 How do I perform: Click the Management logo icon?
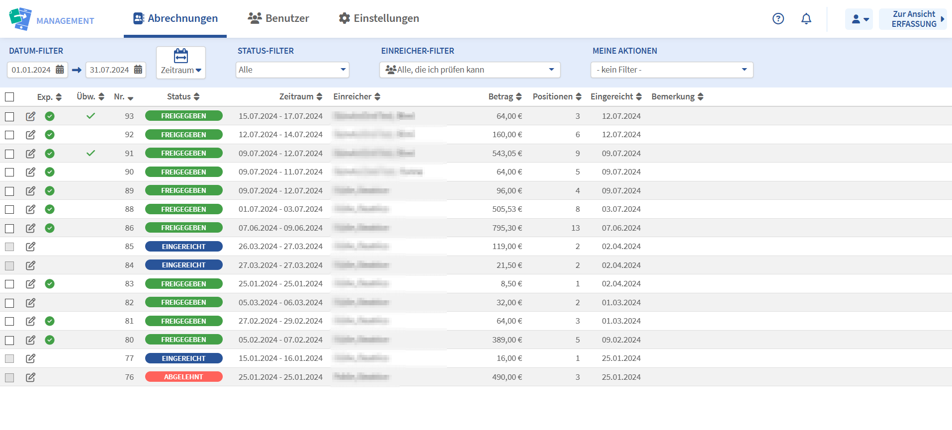pyautogui.click(x=20, y=19)
